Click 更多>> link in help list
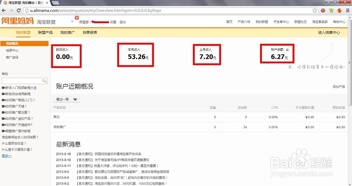 tap(7, 156)
